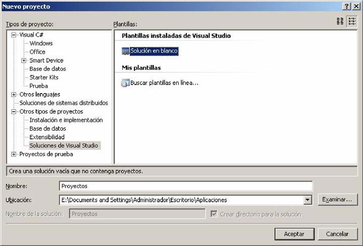The image size is (363, 246).
Task: Select Otros lenguajes tree item
Action: [x=40, y=95]
